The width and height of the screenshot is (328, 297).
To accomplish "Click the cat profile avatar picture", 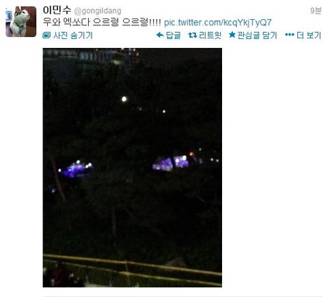I will 20,21.
